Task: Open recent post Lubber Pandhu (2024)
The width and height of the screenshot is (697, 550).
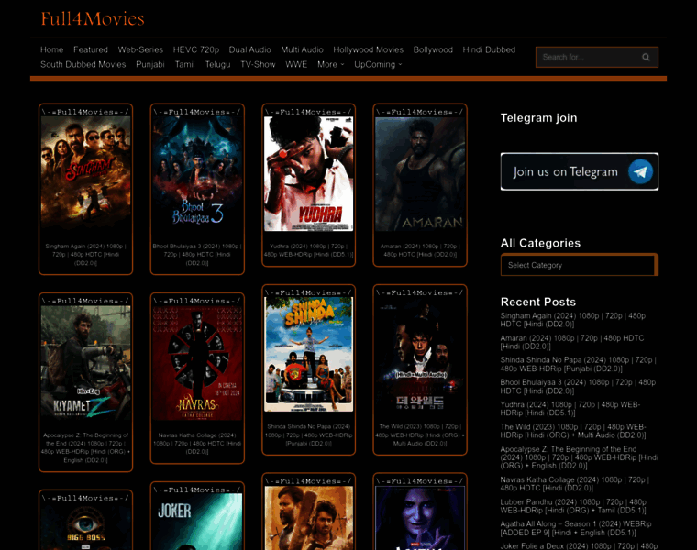Action: click(x=573, y=506)
